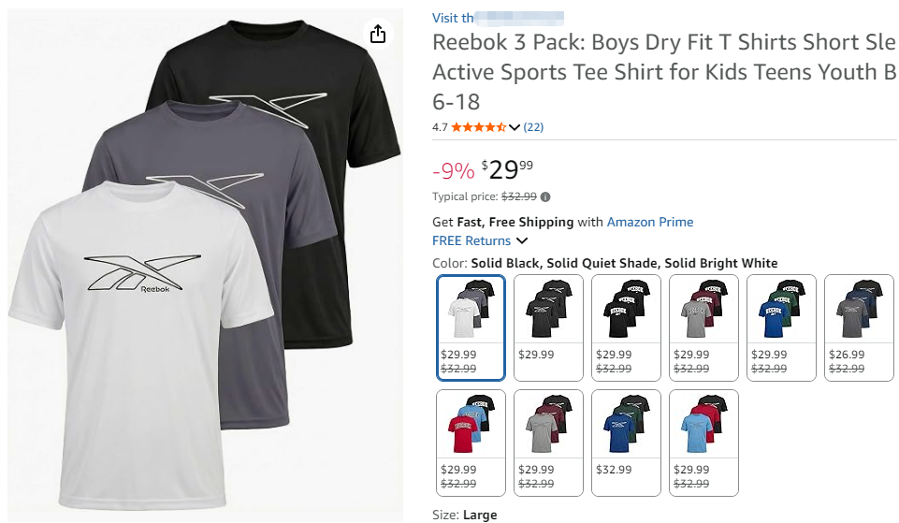Select the red, light blue, black swatch
The width and height of the screenshot is (899, 523).
point(471,443)
